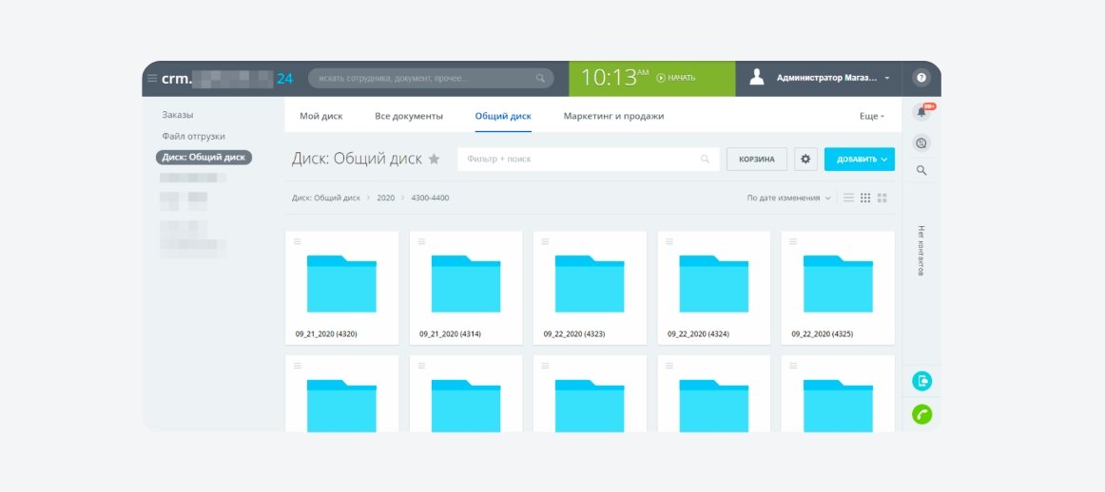
Task: Focus the top search field for employees and documents
Action: click(431, 78)
